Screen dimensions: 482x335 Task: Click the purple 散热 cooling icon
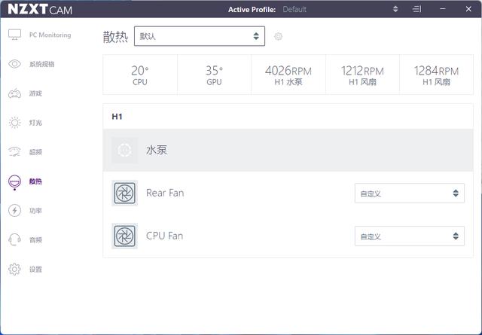coord(14,181)
